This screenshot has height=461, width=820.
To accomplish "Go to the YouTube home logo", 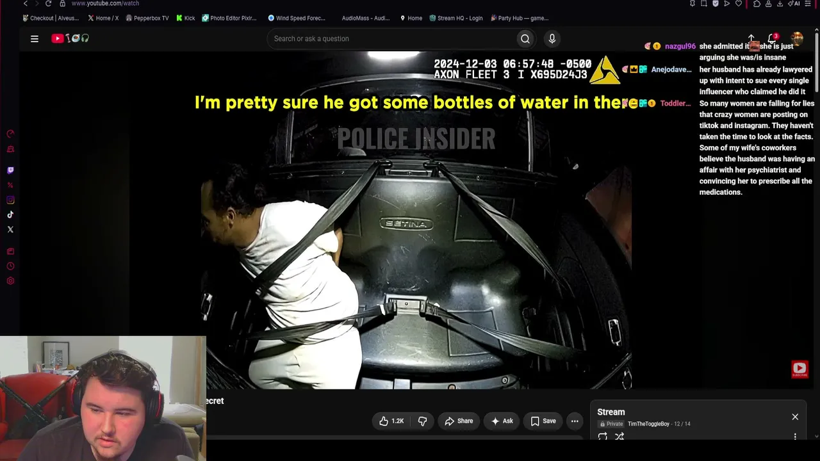I will coord(70,38).
